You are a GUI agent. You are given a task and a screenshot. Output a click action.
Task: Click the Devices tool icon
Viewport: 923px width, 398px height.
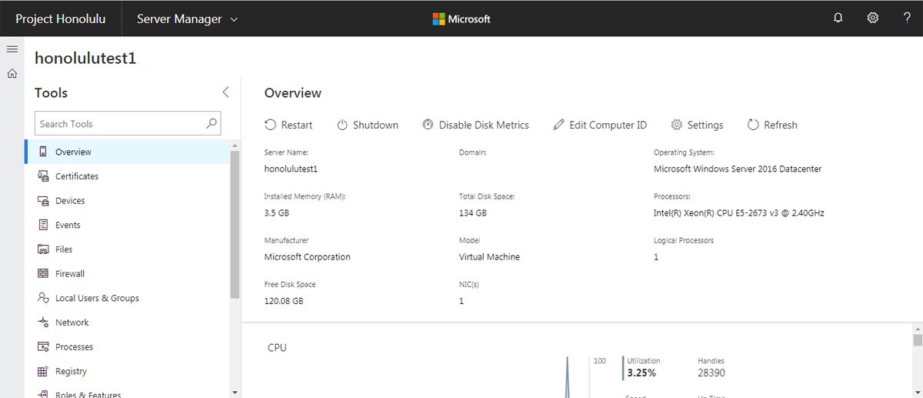43,201
